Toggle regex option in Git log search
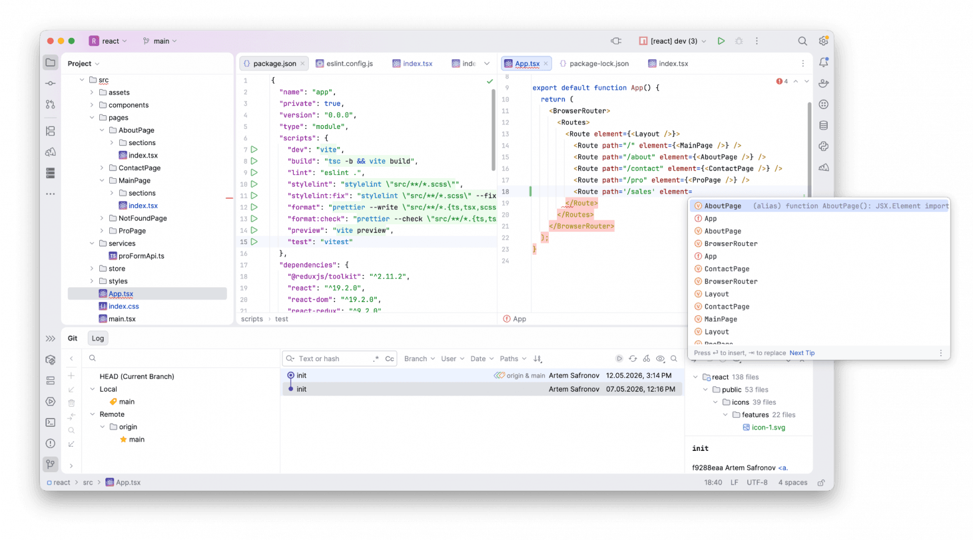The image size is (973, 540). [376, 359]
